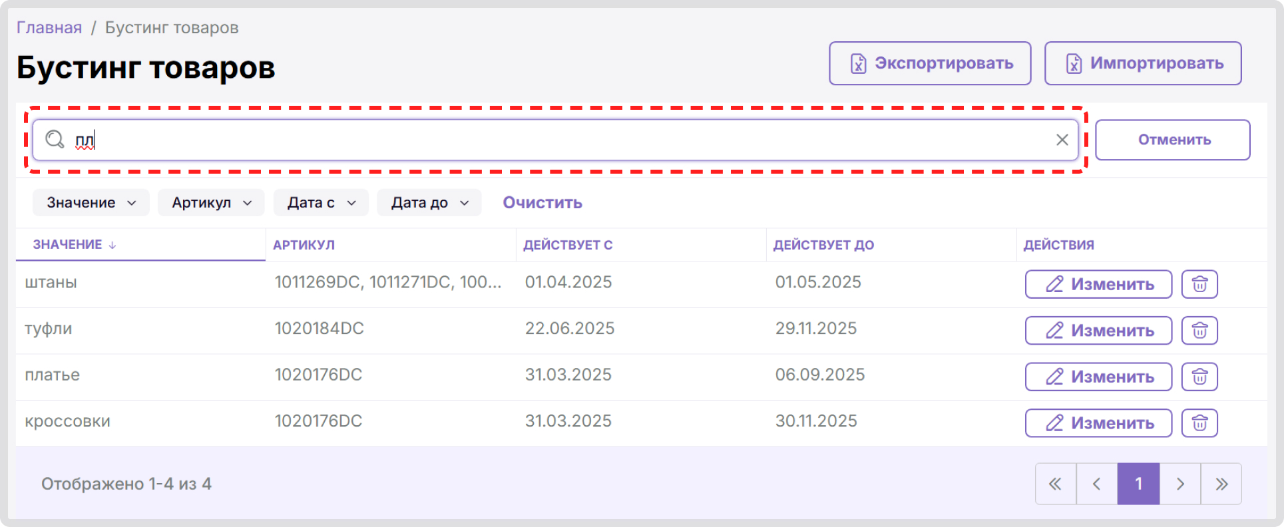This screenshot has height=527, width=1284.
Task: Go to the last page with double arrow
Action: (1221, 484)
